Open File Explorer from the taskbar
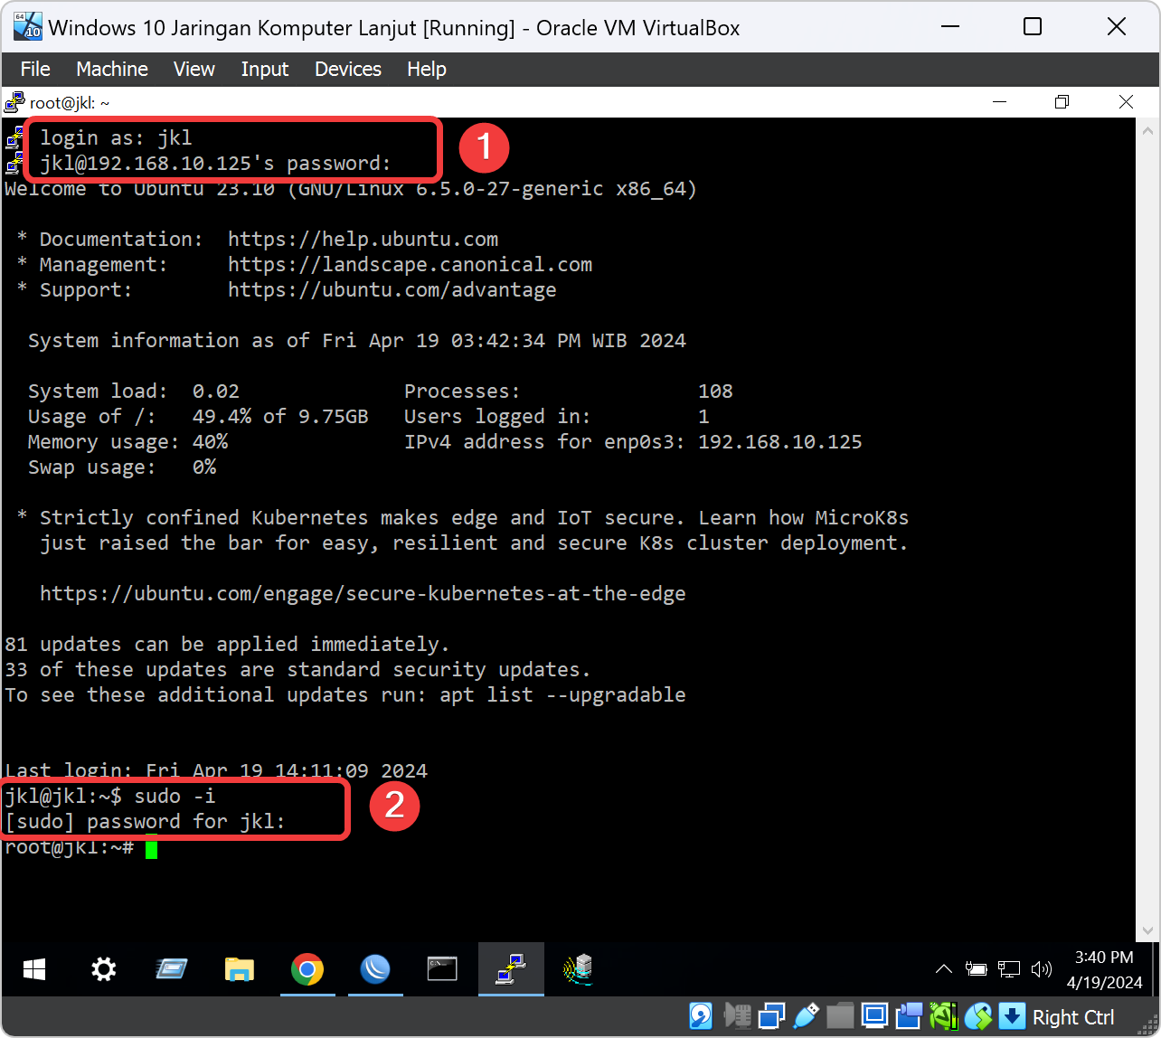The height and width of the screenshot is (1038, 1161). (x=239, y=970)
